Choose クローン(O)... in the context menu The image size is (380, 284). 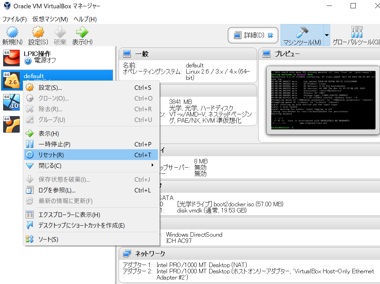(91, 98)
